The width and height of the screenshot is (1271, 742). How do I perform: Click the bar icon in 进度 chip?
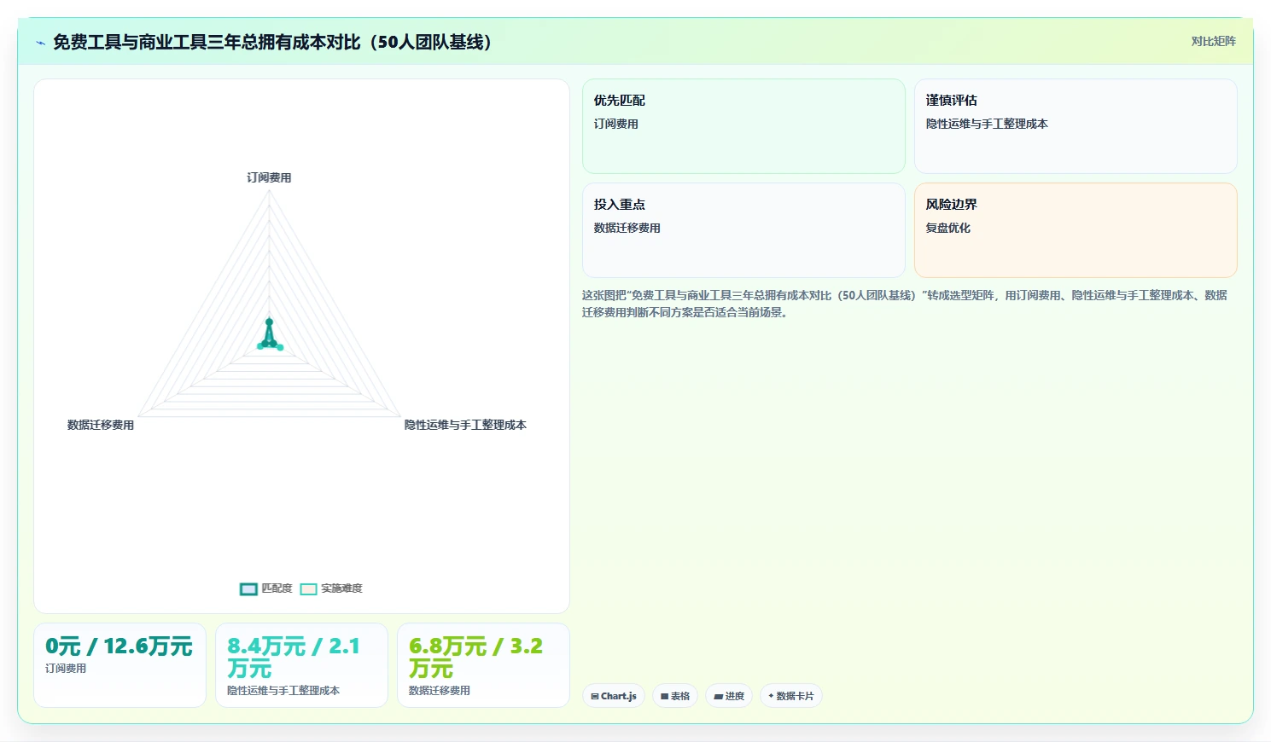pos(719,697)
